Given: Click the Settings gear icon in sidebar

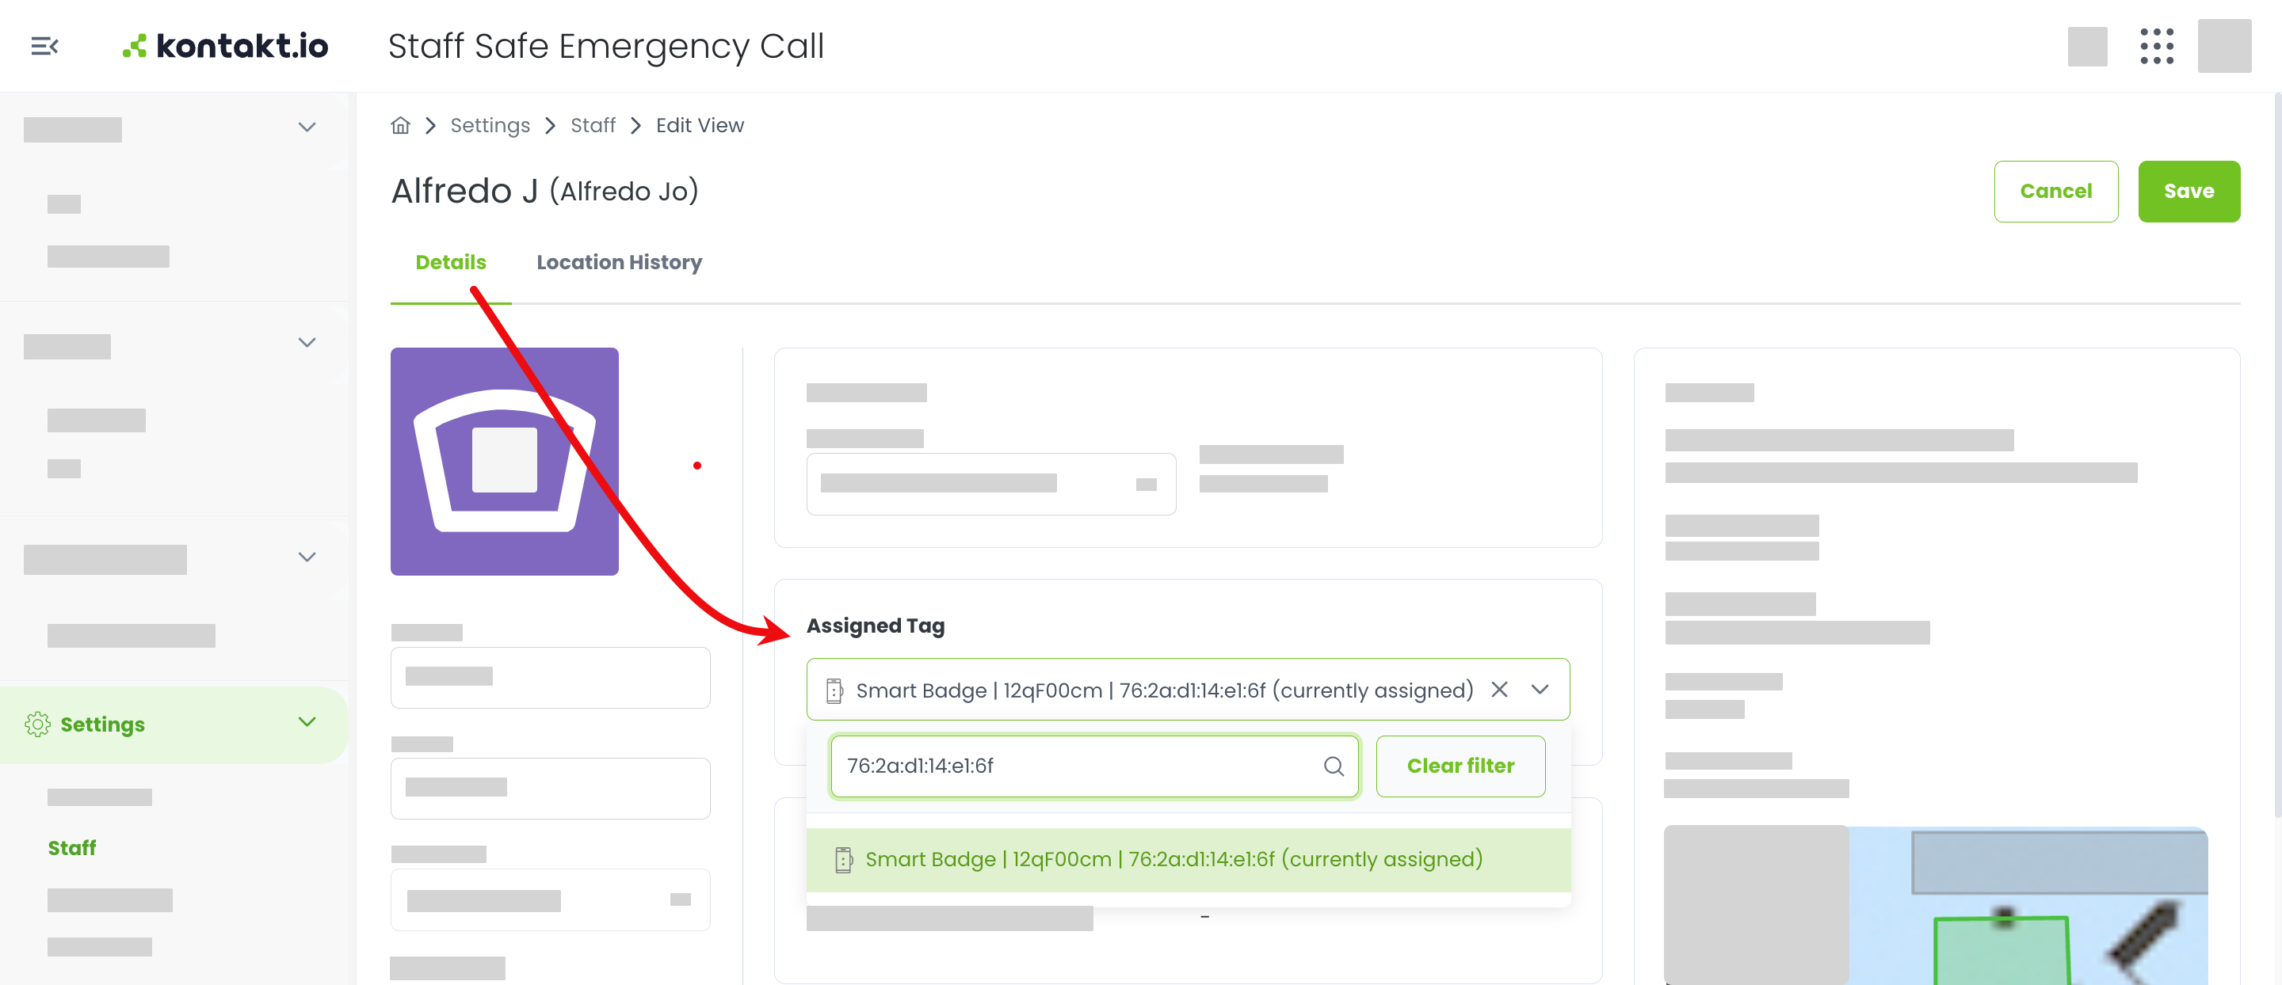Looking at the screenshot, I should [37, 724].
